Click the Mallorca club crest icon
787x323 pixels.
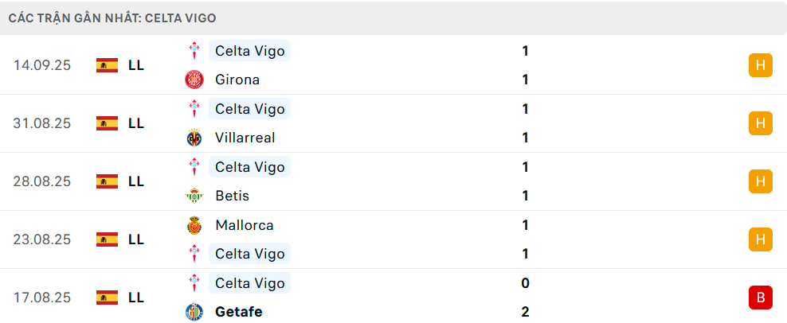[x=194, y=225]
